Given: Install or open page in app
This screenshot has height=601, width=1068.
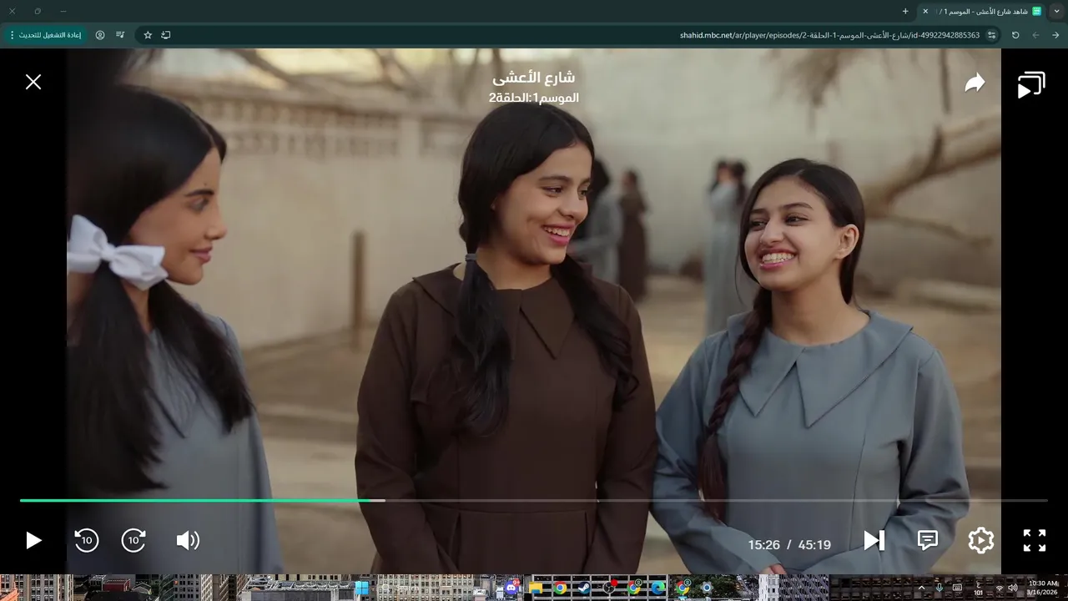Looking at the screenshot, I should pos(166,35).
